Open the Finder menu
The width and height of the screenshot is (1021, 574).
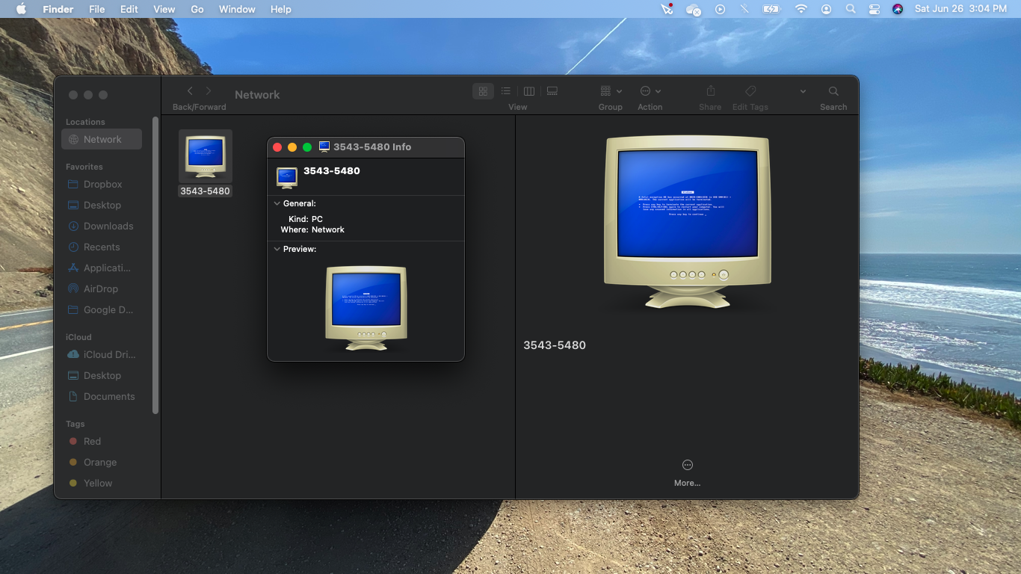(58, 9)
